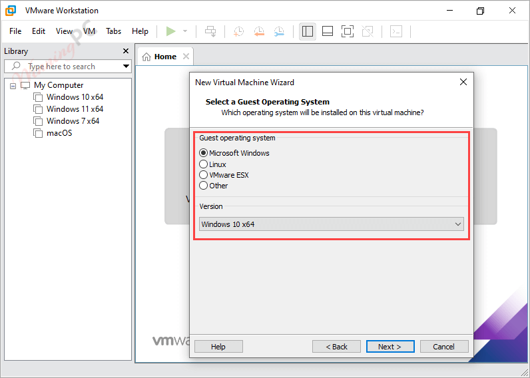Open the Edit menu
530x378 pixels.
(x=39, y=31)
